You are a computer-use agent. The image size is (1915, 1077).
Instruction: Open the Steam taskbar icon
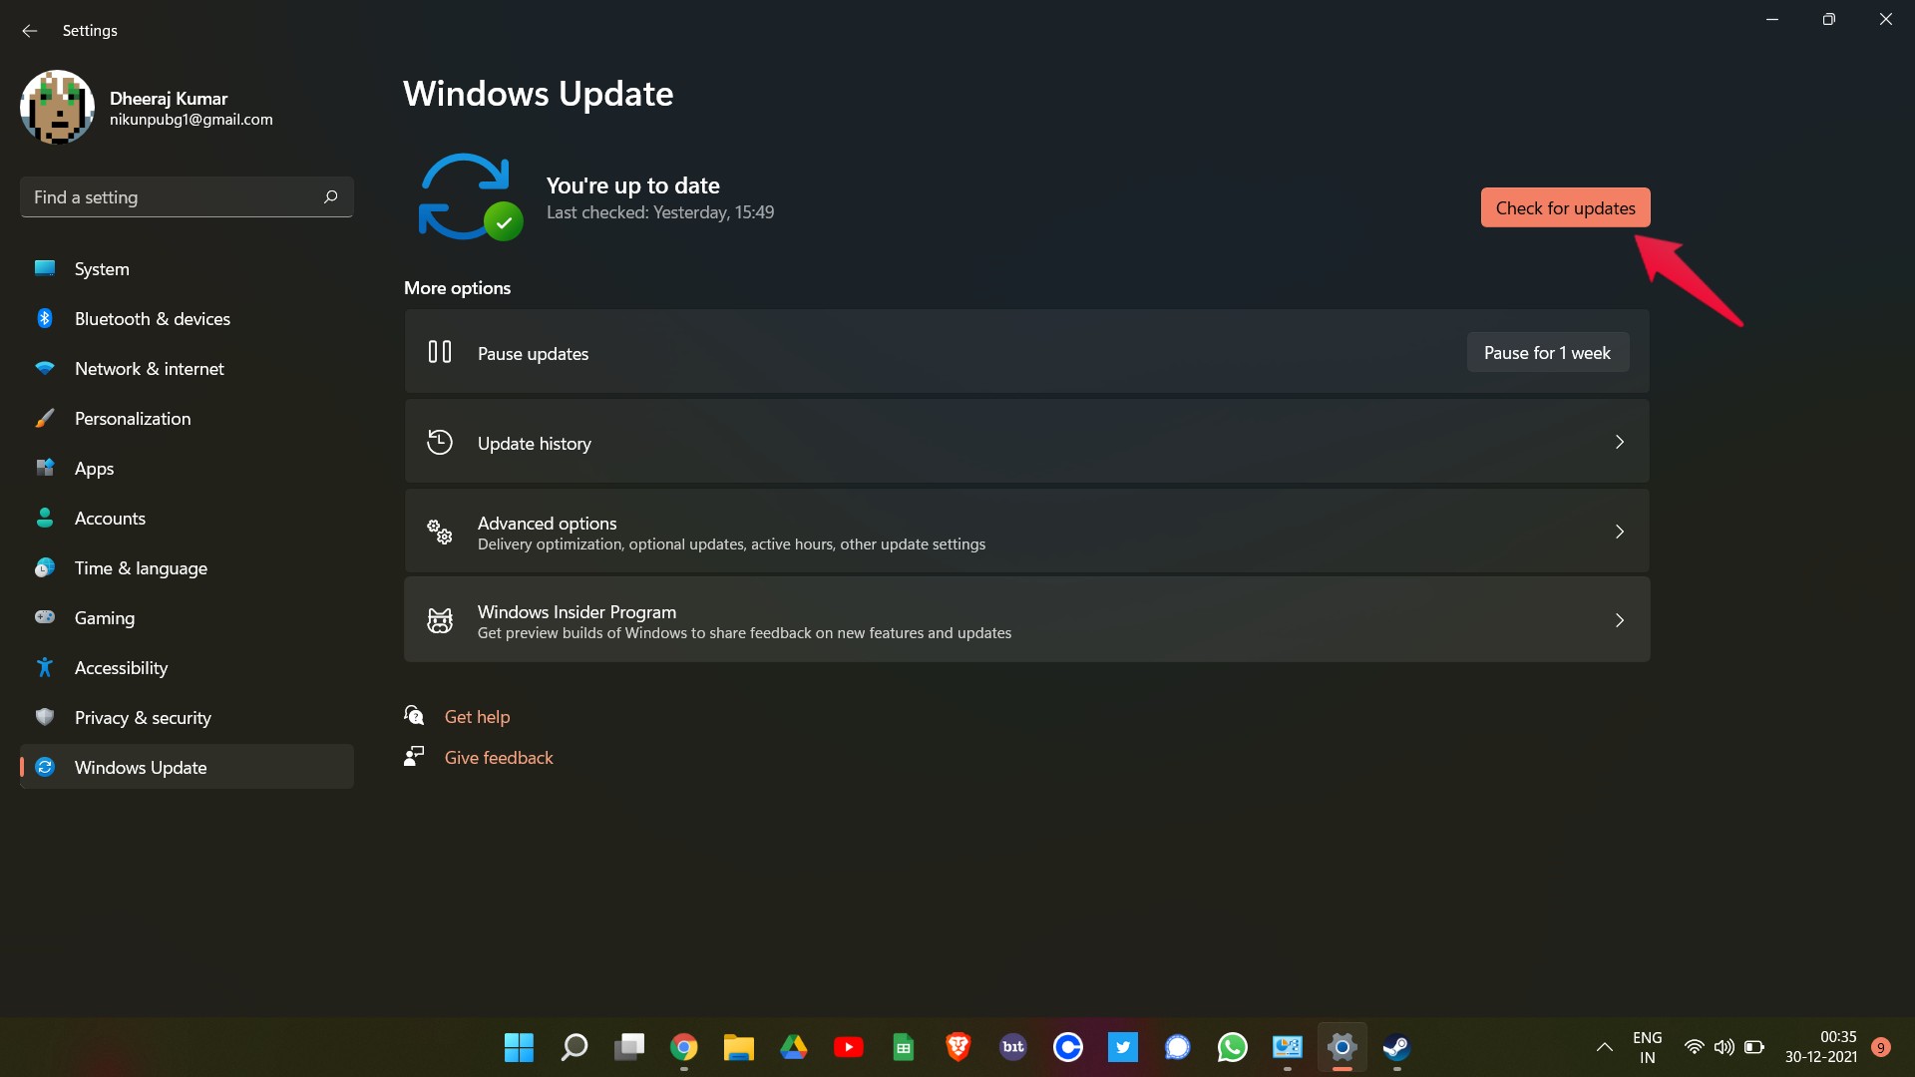tap(1396, 1047)
